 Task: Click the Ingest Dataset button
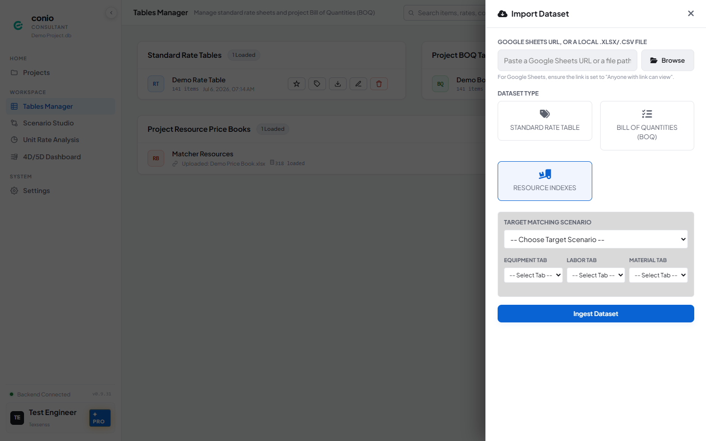point(596,314)
